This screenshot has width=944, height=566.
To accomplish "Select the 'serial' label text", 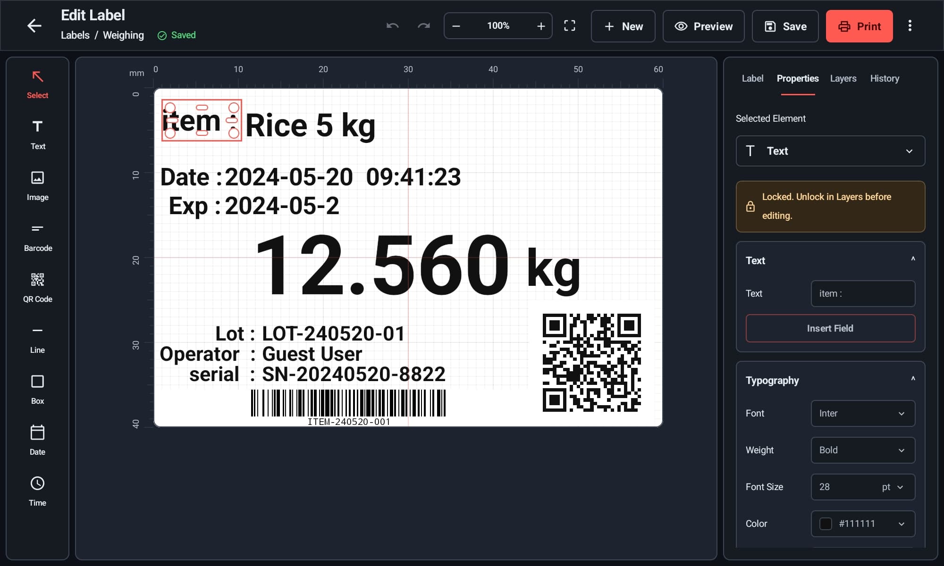I will (214, 375).
